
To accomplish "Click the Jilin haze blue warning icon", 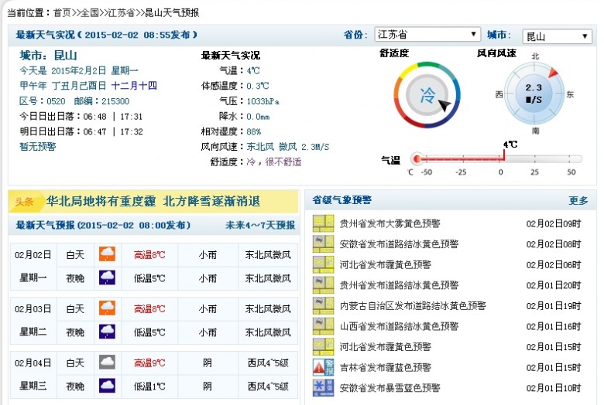I will (322, 367).
